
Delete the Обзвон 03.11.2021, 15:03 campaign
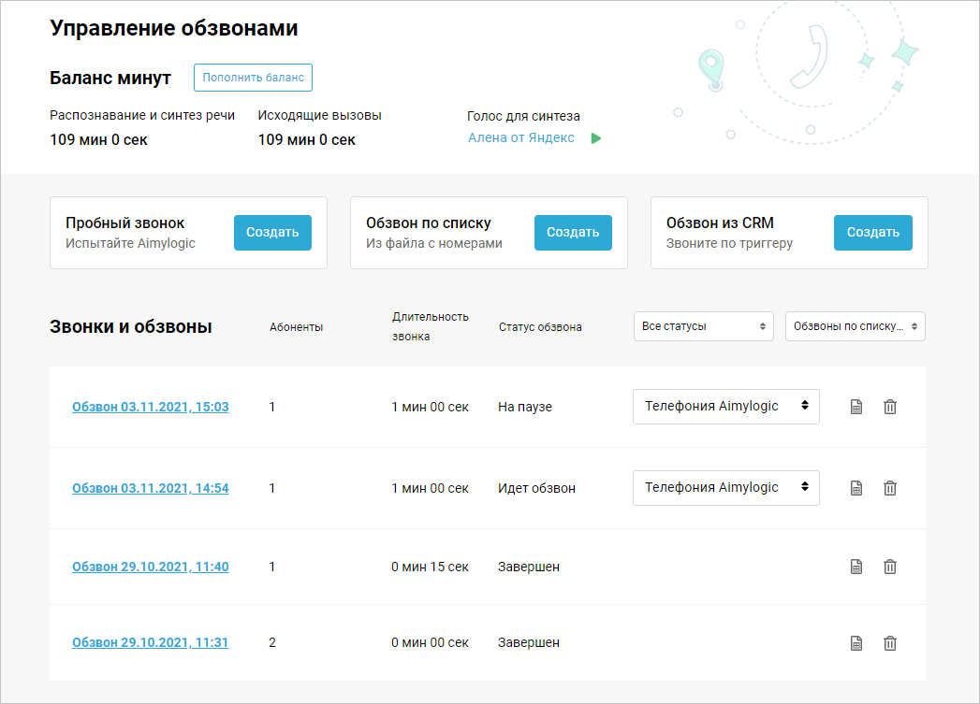(890, 408)
